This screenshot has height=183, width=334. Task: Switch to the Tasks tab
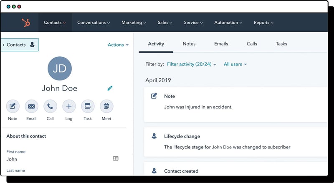281,44
